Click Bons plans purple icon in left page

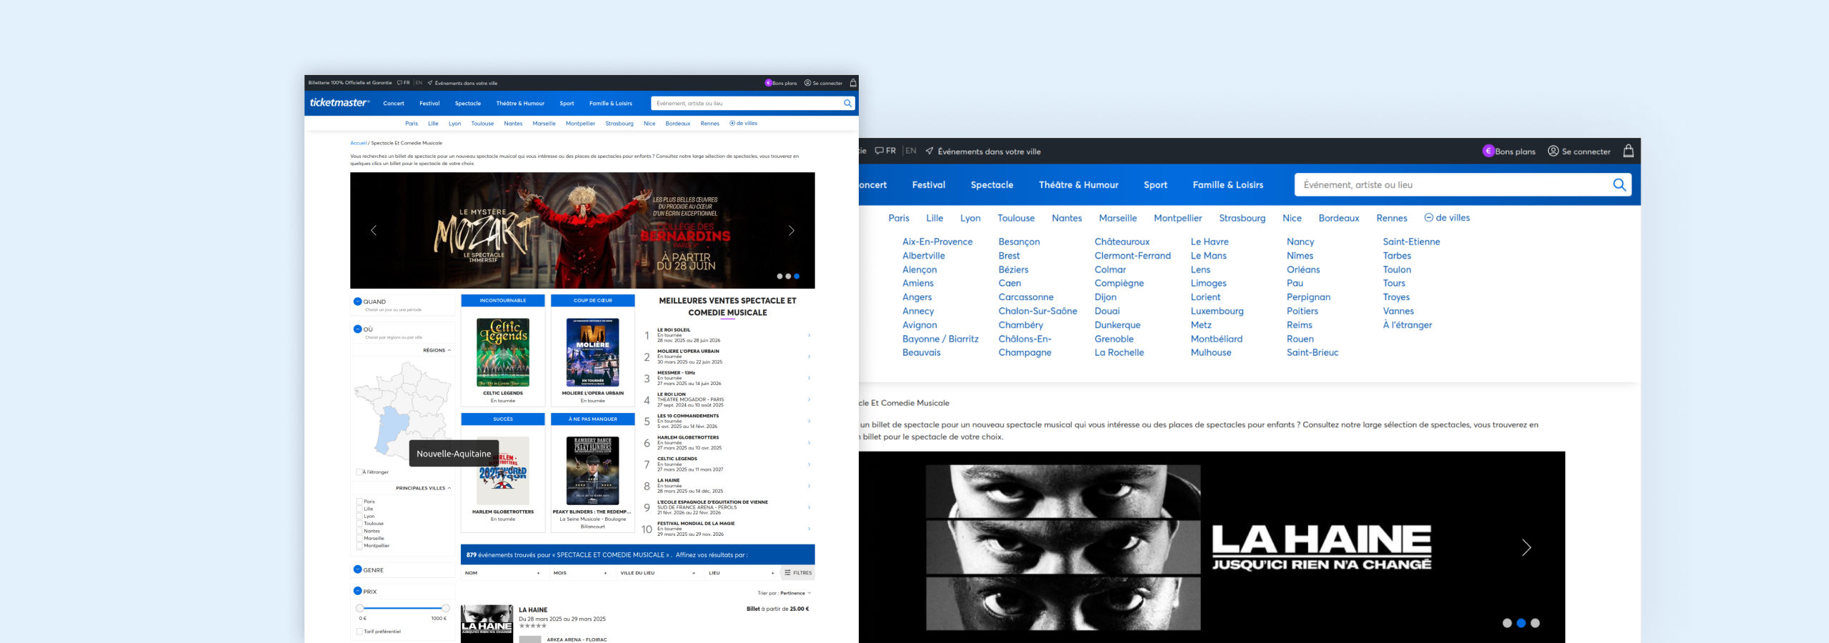coord(769,83)
